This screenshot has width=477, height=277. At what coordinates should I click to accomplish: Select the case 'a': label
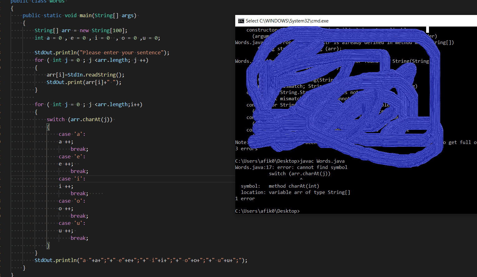[72, 134]
